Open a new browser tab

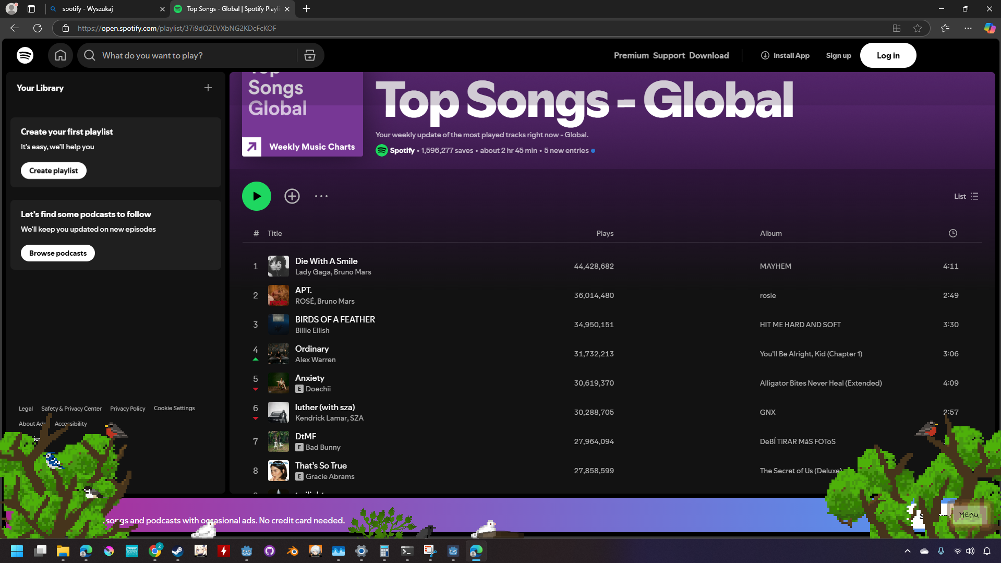pyautogui.click(x=307, y=9)
